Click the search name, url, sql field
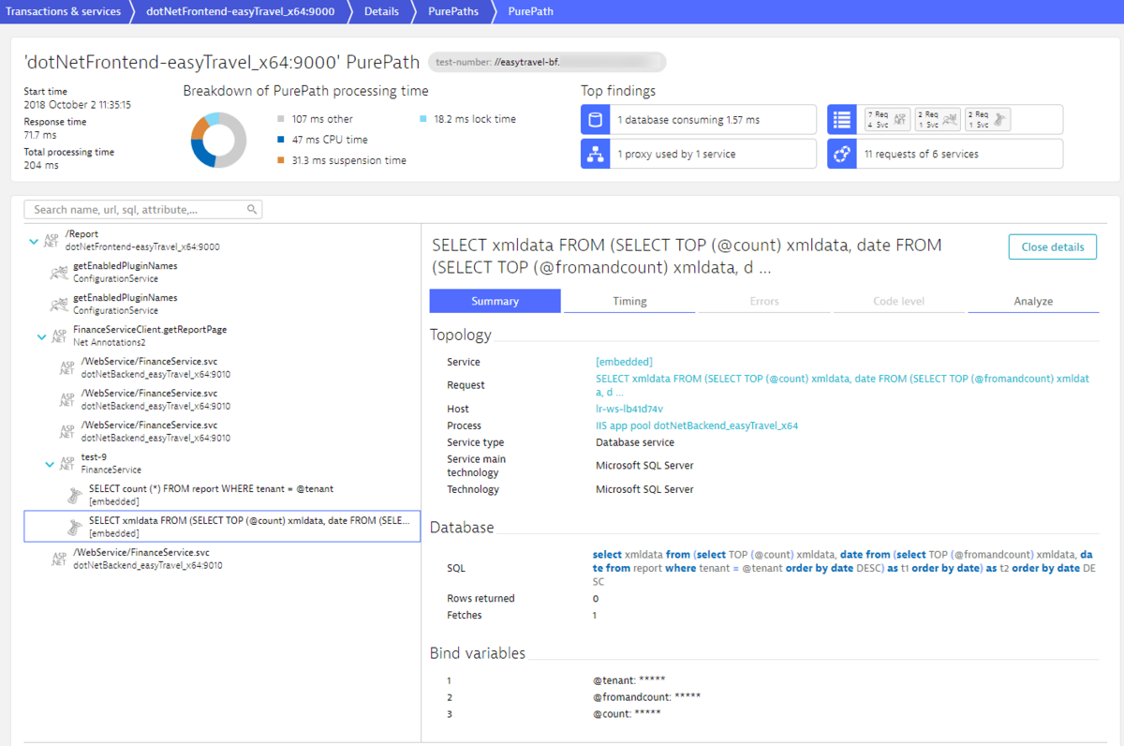1124x746 pixels. click(x=143, y=210)
